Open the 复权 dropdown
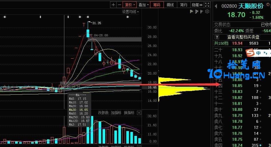Viewport: 271px width, 147px height. [x=130, y=5]
